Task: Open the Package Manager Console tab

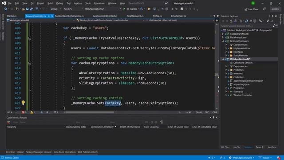Action: tap(39, 152)
